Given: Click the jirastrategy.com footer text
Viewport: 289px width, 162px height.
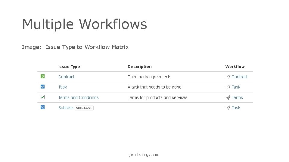Looking at the screenshot, I should coord(144,155).
